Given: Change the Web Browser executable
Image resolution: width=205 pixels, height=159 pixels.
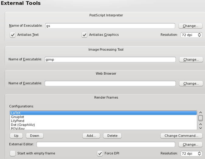Looking at the screenshot, I should pyautogui.click(x=191, y=83).
